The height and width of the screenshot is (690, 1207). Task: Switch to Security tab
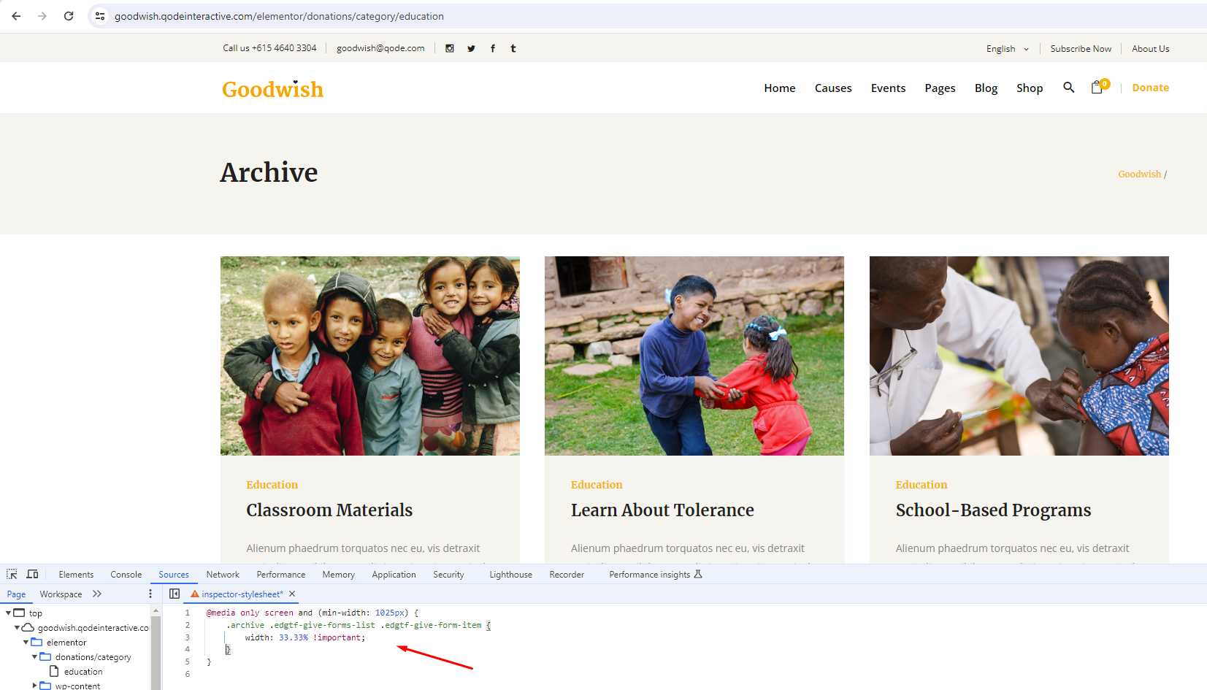[448, 575]
